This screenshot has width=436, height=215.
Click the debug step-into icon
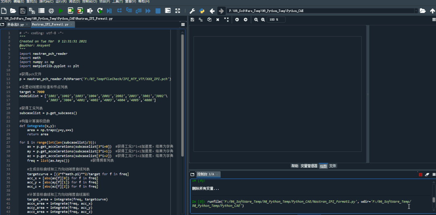(x=129, y=11)
